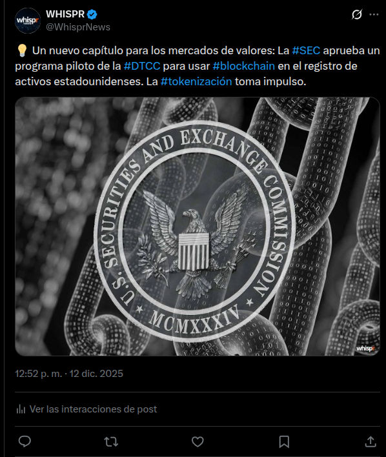The width and height of the screenshot is (386, 457).
Task: Open the share post icon
Action: 371,442
